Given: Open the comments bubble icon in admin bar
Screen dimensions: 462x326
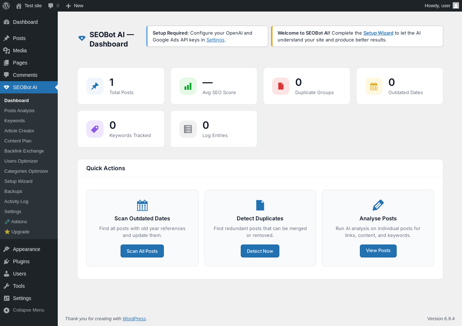Looking at the screenshot, I should [x=51, y=6].
